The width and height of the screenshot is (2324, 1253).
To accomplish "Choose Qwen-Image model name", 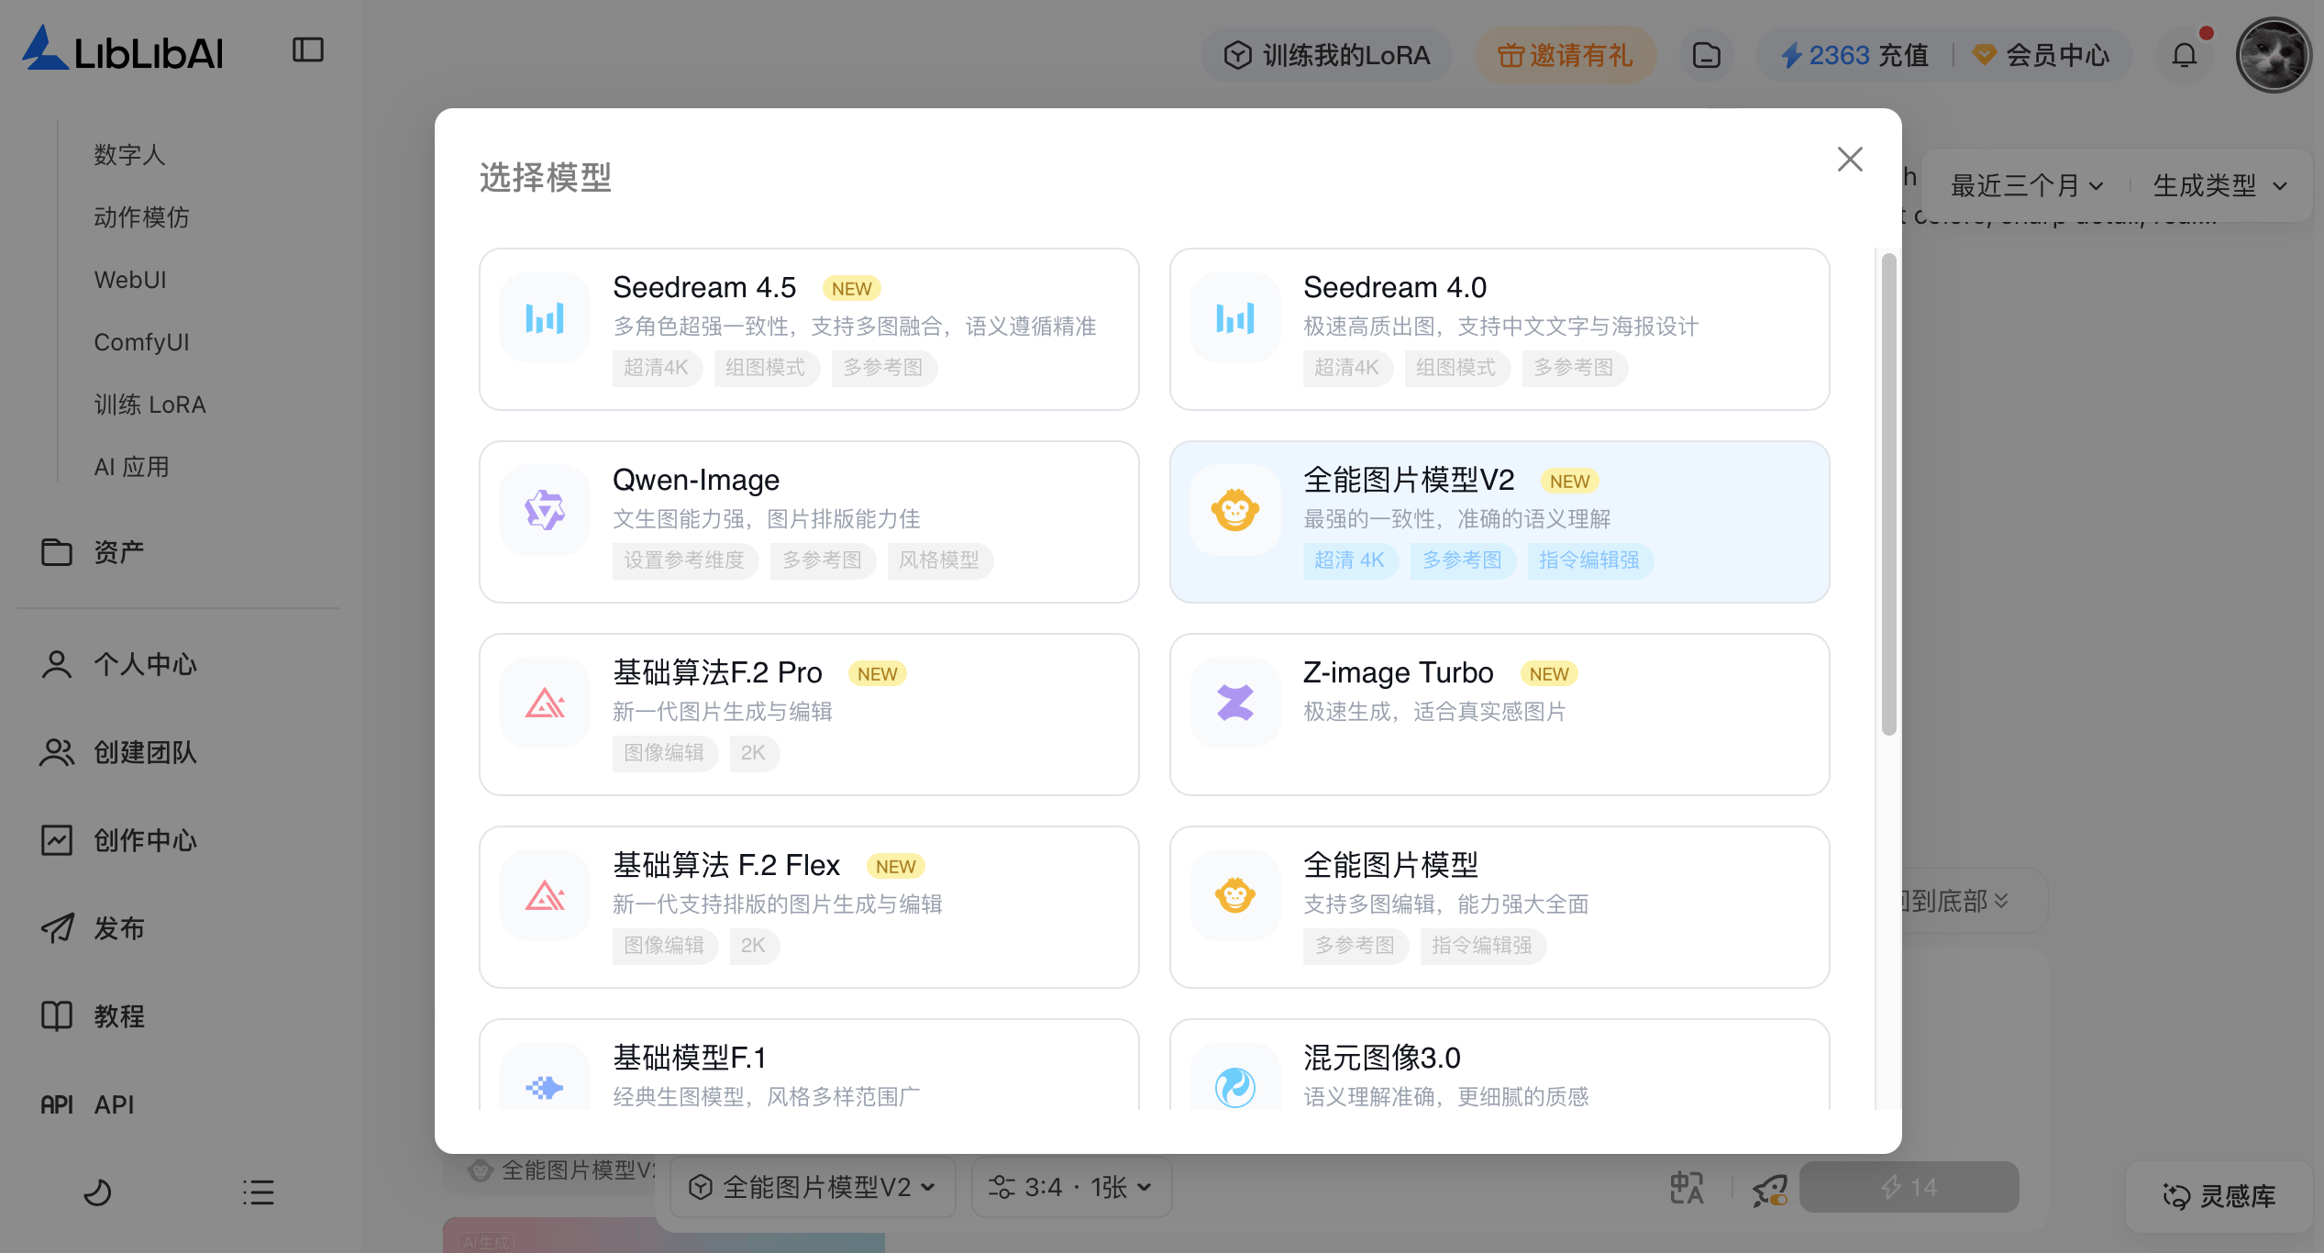I will [696, 481].
